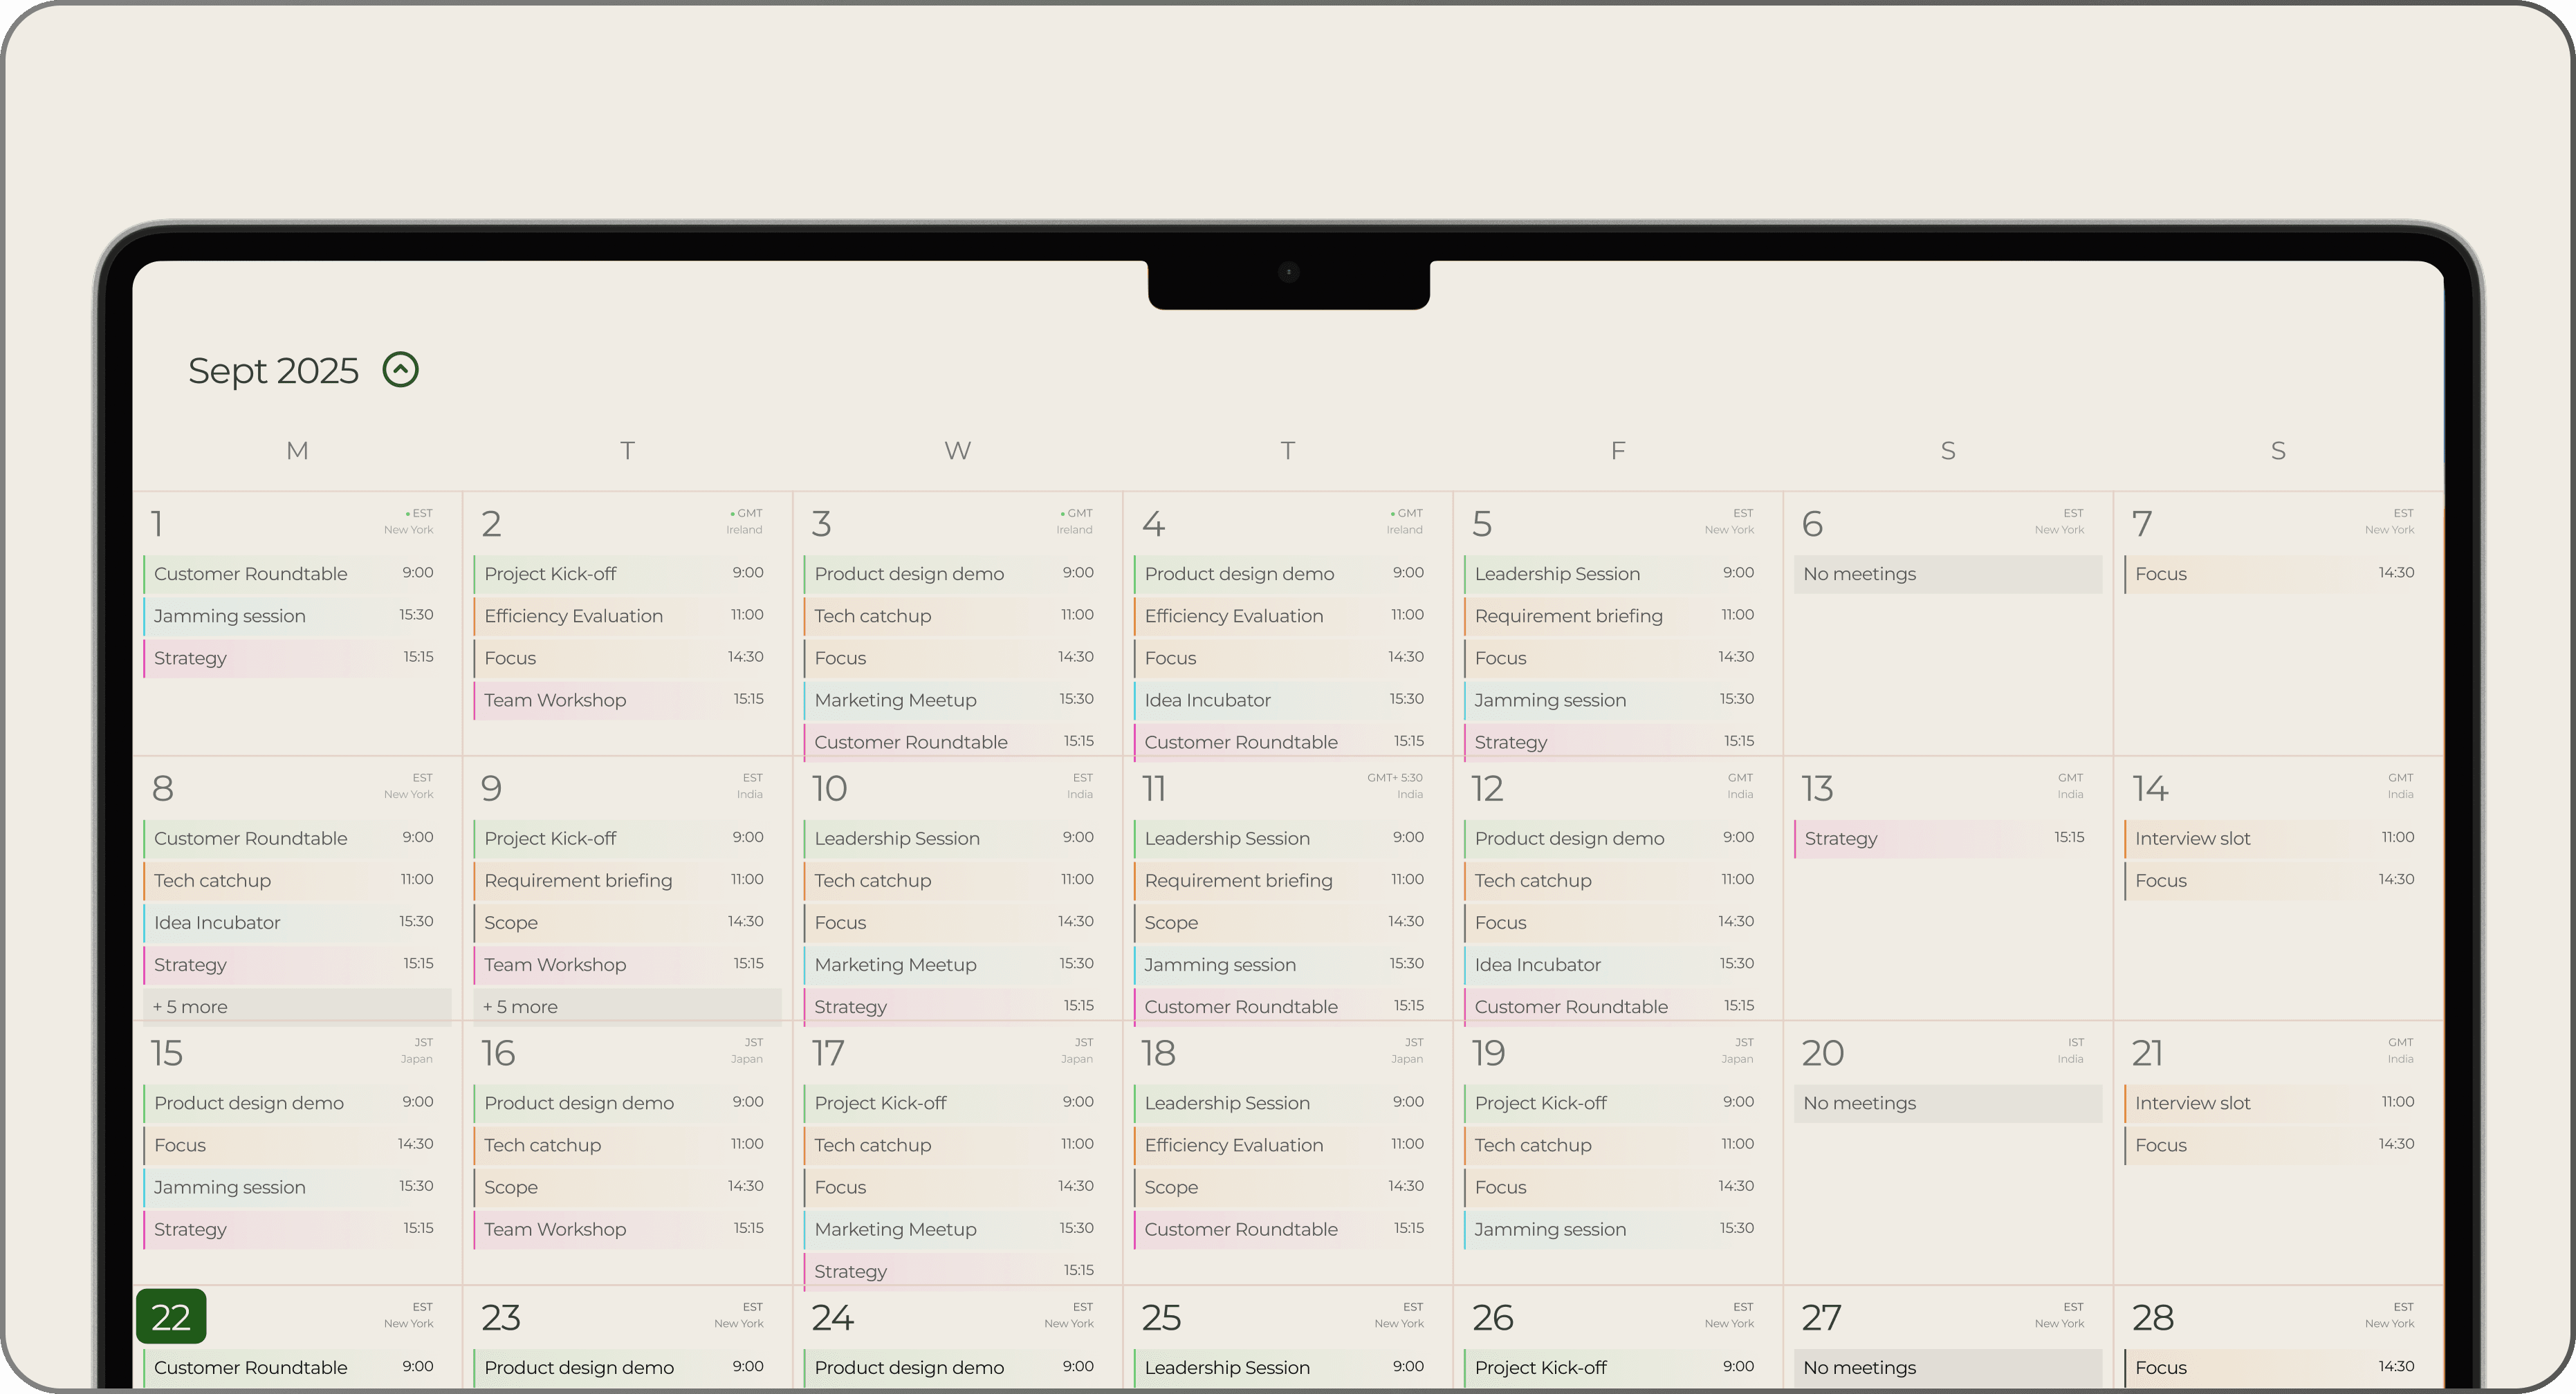Select Strategy event on September 13

[1840, 838]
